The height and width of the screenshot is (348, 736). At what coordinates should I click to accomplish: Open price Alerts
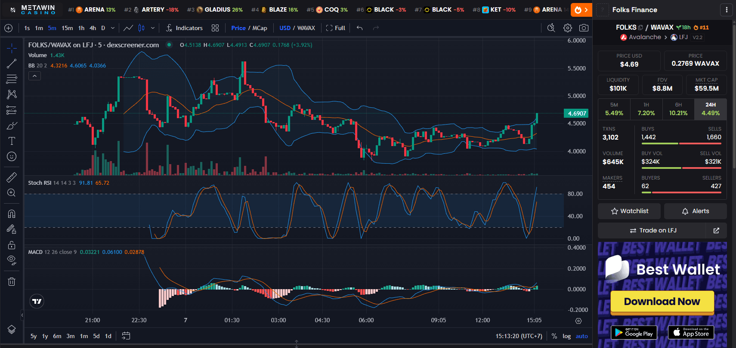696,211
